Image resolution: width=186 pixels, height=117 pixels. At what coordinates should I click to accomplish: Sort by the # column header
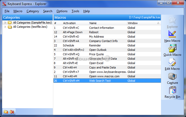tap(58, 23)
